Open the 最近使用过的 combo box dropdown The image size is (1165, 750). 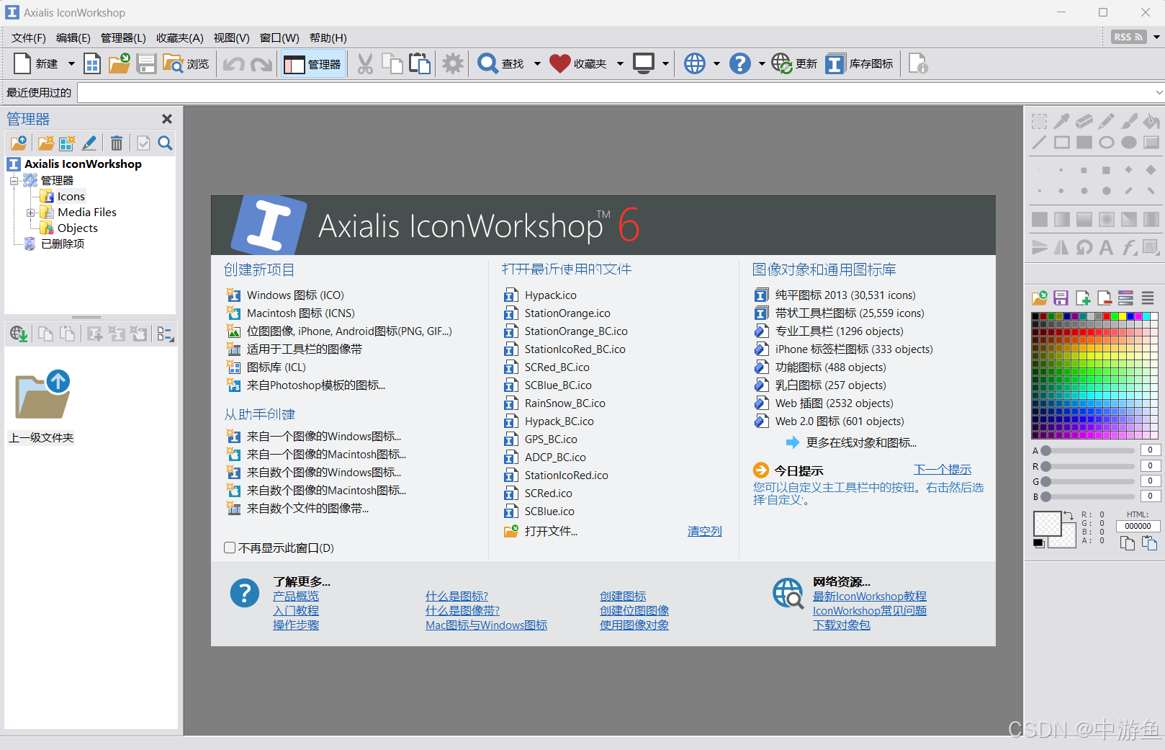click(x=1159, y=92)
